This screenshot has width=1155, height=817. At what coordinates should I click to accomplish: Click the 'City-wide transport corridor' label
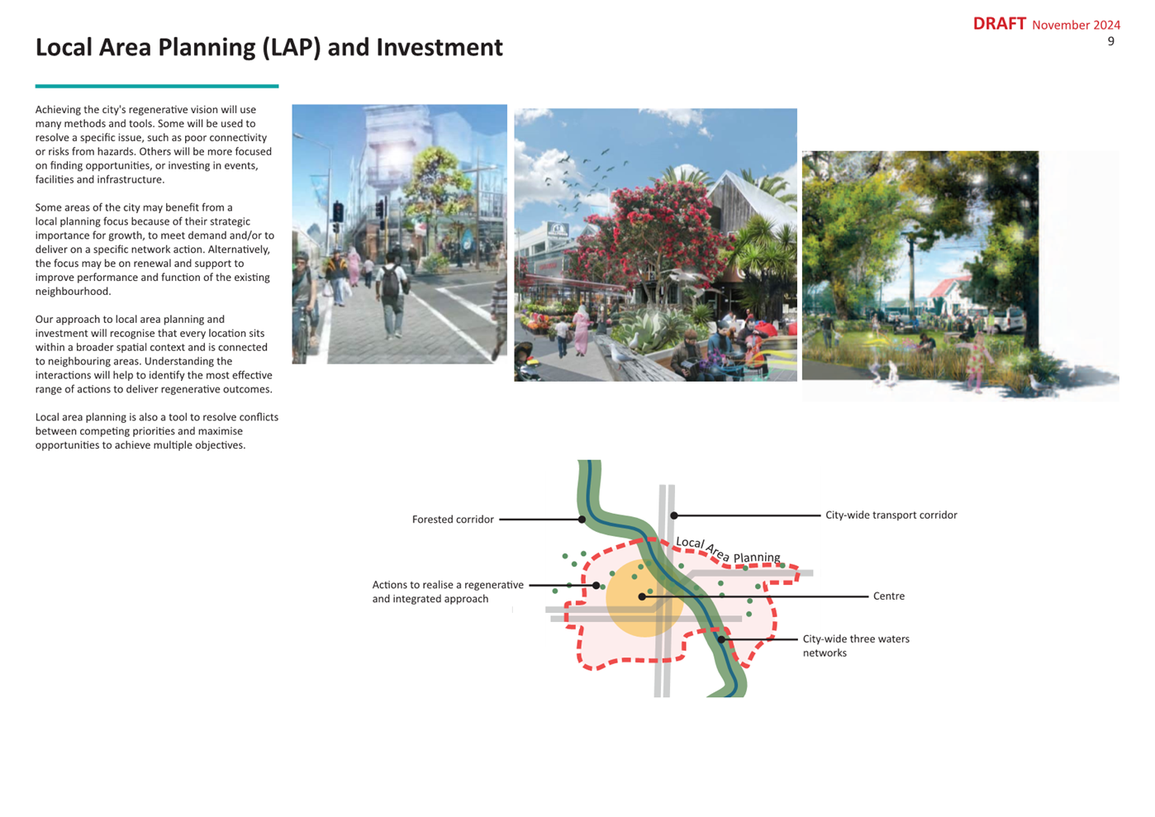[891, 515]
